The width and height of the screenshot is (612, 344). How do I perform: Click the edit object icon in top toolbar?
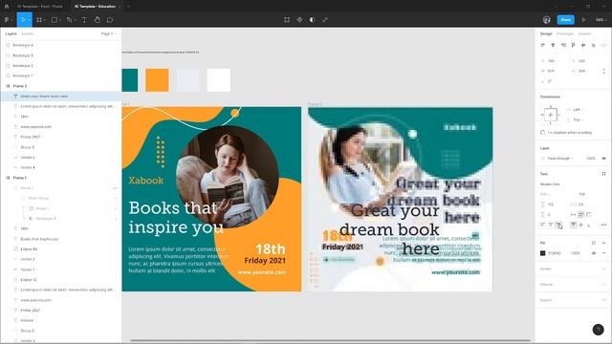click(287, 19)
